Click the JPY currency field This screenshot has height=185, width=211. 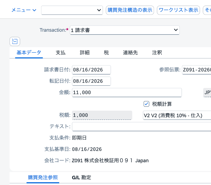coord(207,93)
